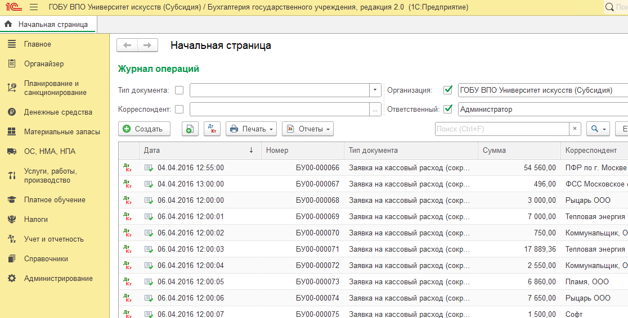Select number cell БУ00-000074
This screenshot has width=628, height=318.
tap(302, 298)
